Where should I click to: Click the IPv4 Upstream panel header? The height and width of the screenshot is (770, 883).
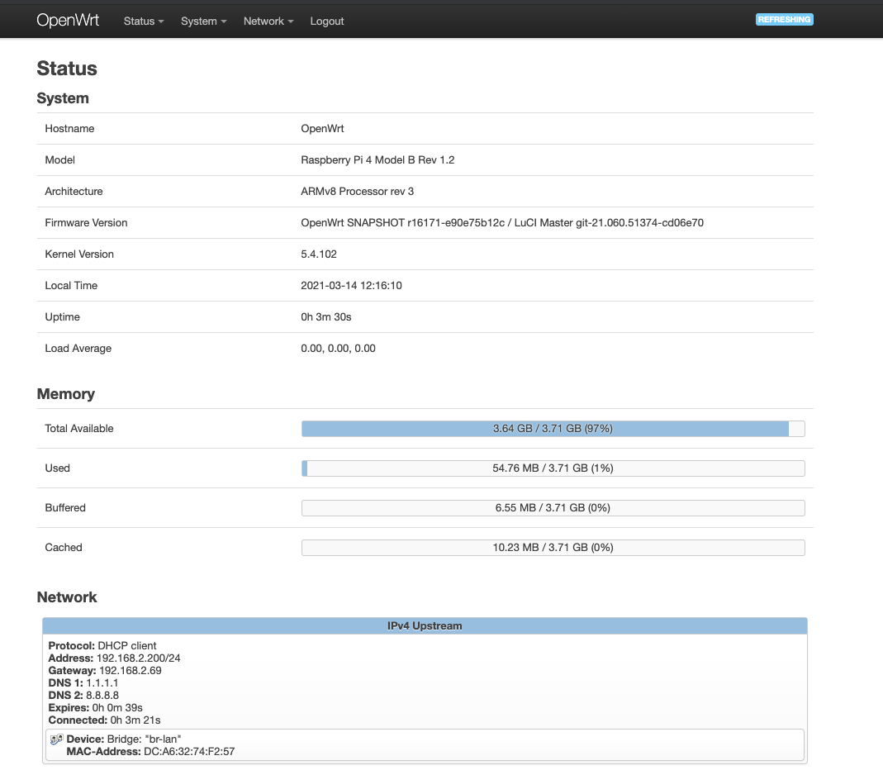(424, 625)
